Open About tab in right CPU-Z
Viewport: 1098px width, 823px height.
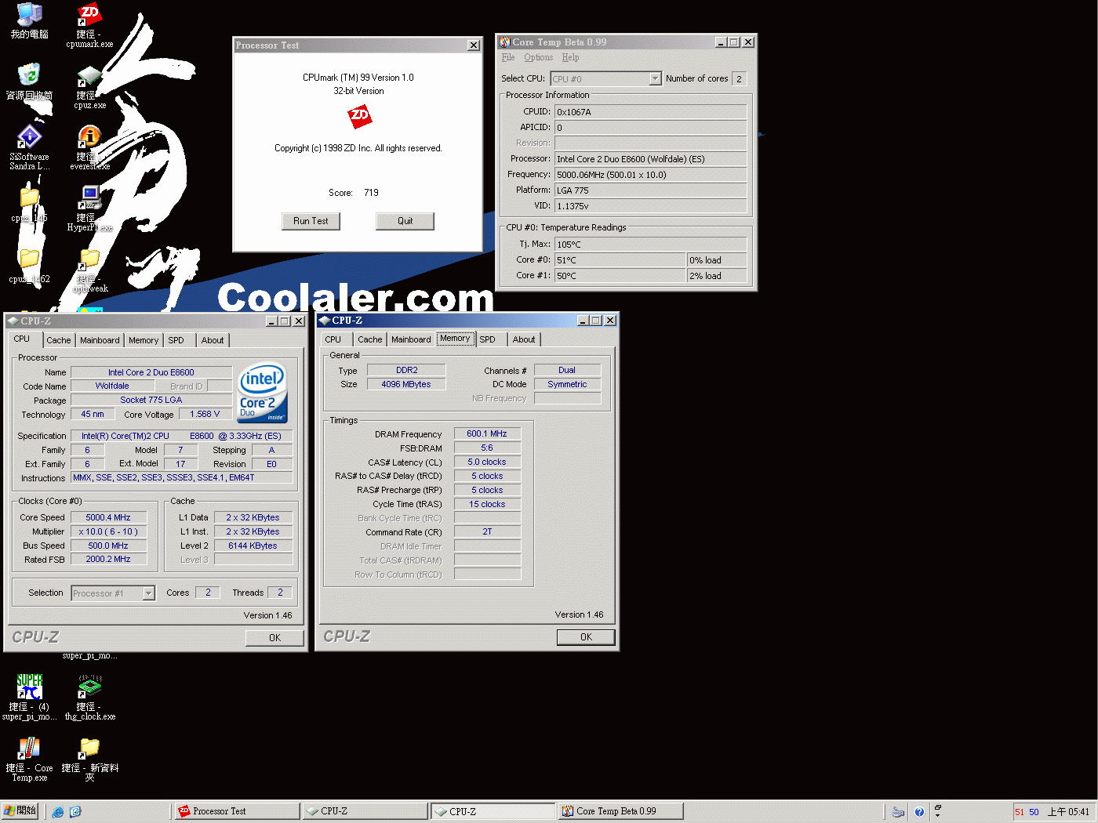pyautogui.click(x=524, y=339)
